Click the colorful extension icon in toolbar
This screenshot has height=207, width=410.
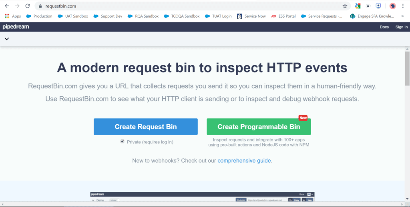358,6
